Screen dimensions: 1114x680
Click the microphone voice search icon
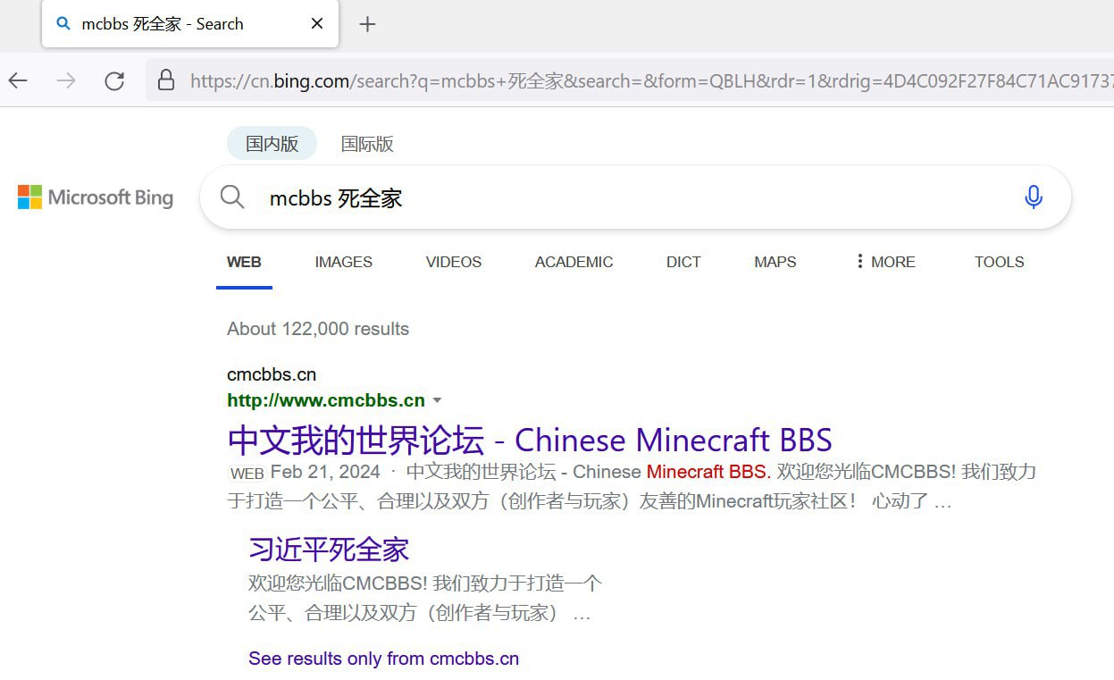coord(1034,197)
